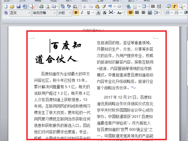Print the document with printer icon
The image size is (188, 141).
tap(41, 6)
